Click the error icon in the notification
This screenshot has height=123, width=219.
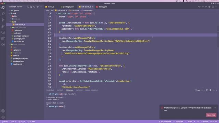[x=162, y=108]
